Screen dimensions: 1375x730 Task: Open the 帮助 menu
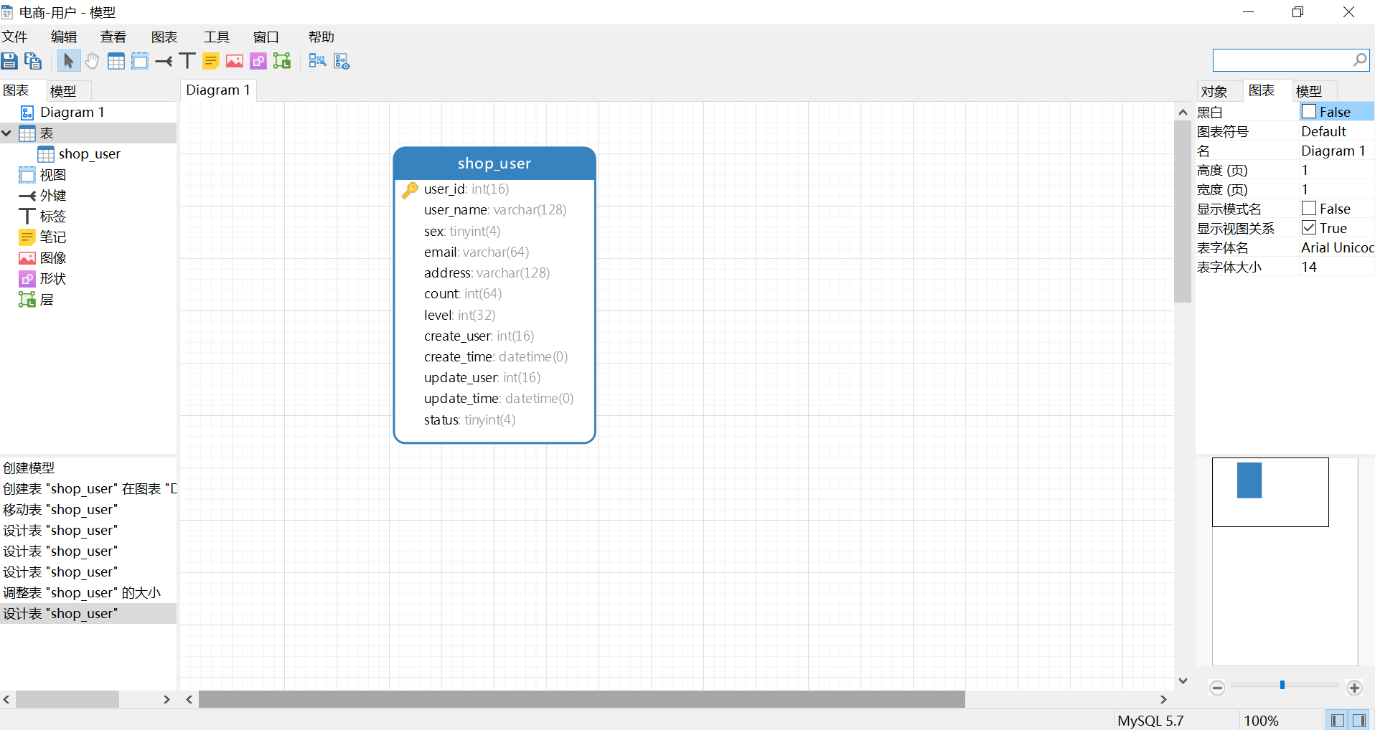click(x=322, y=37)
